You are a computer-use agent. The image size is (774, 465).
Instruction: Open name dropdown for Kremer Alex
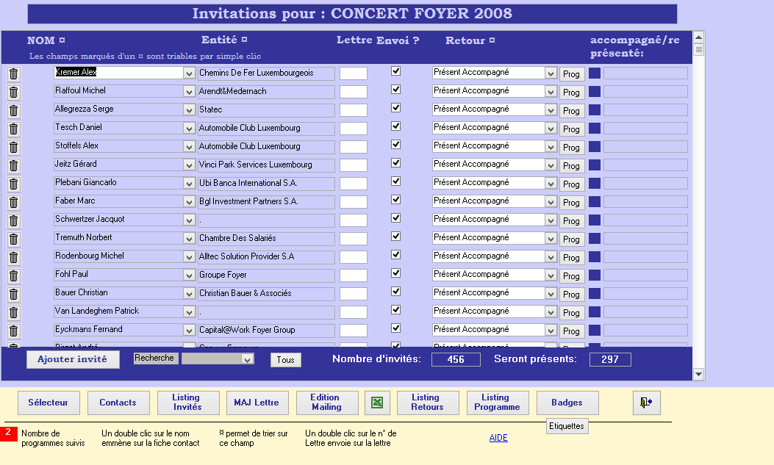[x=189, y=73]
